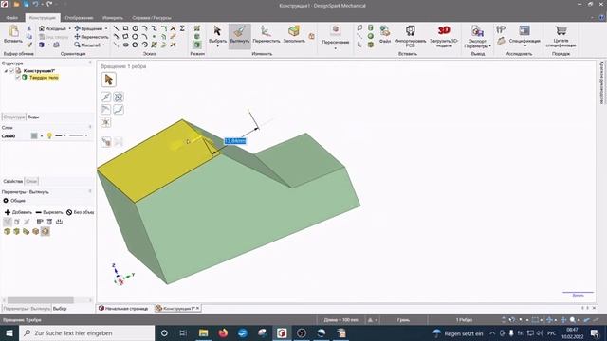Click the Вращение spin button

click(x=88, y=28)
